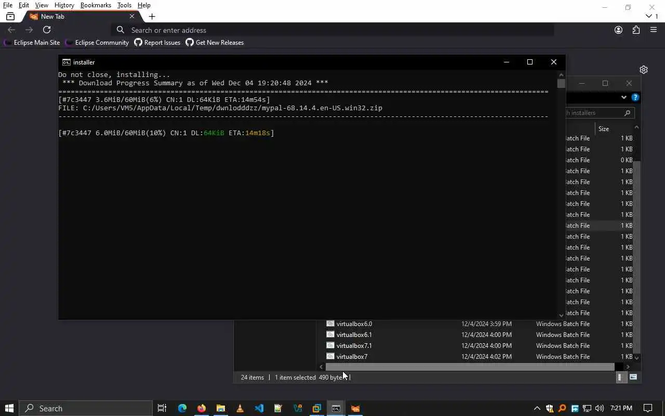Open the Bookmarks menu
Viewport: 665px width, 416px height.
[x=96, y=5]
